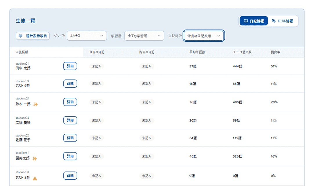Click sparkle icon next to 鈴木 一郎

pos(35,104)
